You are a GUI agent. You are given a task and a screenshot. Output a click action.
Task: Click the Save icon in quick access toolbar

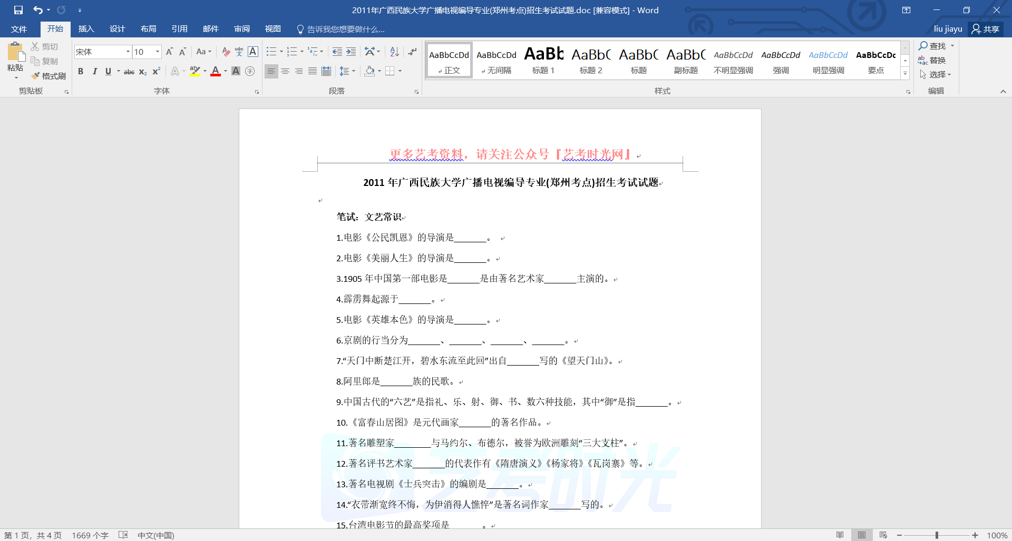18,10
